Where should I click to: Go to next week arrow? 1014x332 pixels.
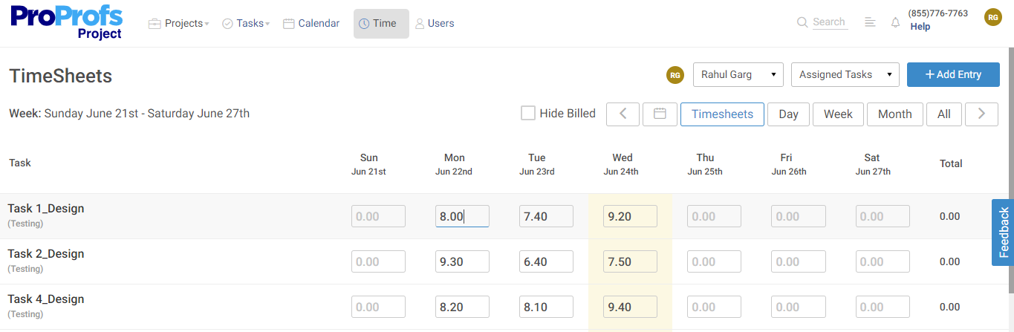pyautogui.click(x=981, y=114)
